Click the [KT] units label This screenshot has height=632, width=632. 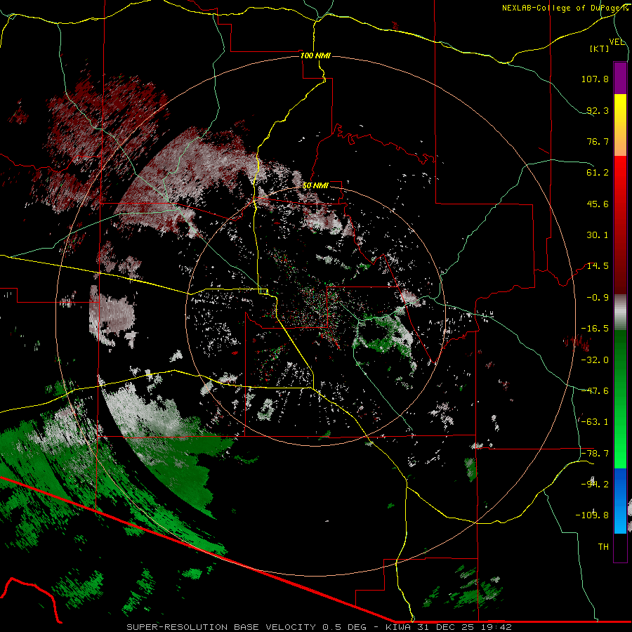600,48
